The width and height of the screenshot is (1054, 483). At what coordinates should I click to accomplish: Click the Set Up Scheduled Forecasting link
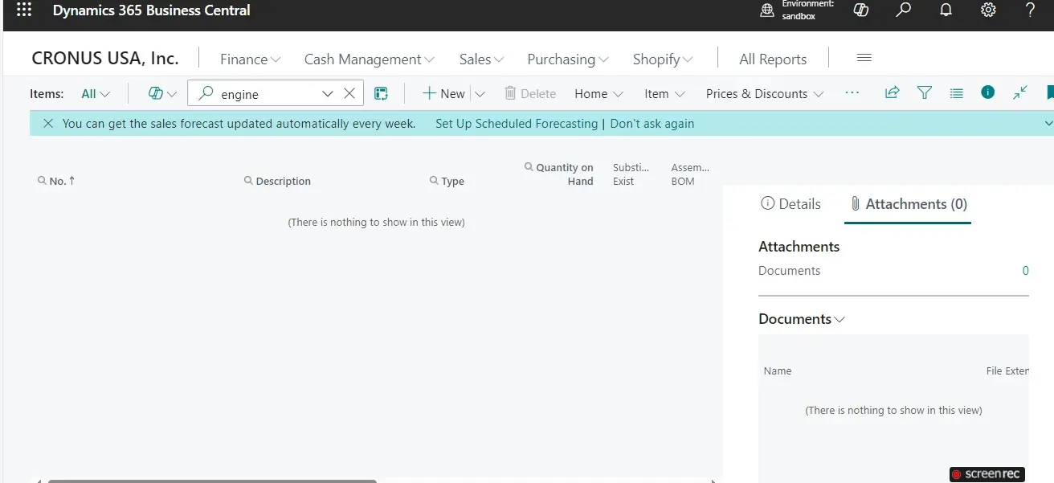point(516,124)
